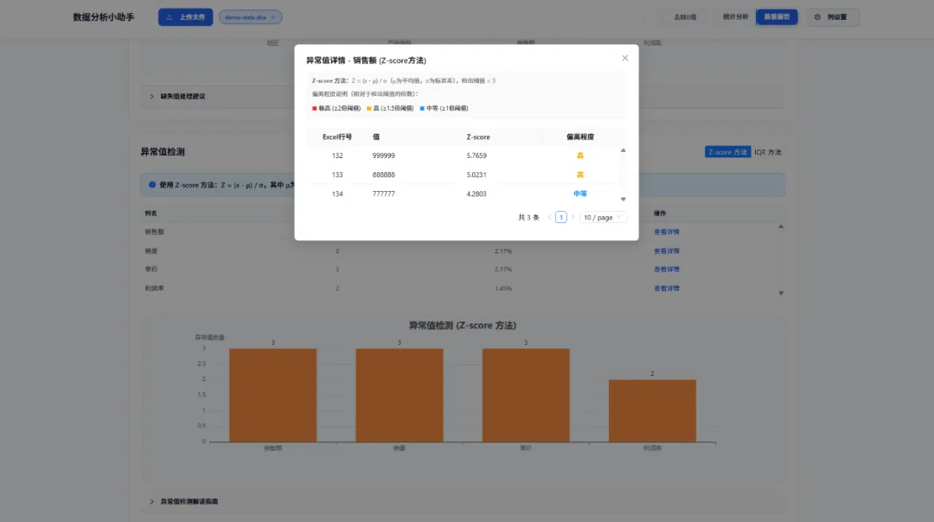Click the 销售额 column name cell
This screenshot has width=934, height=522.
[154, 232]
